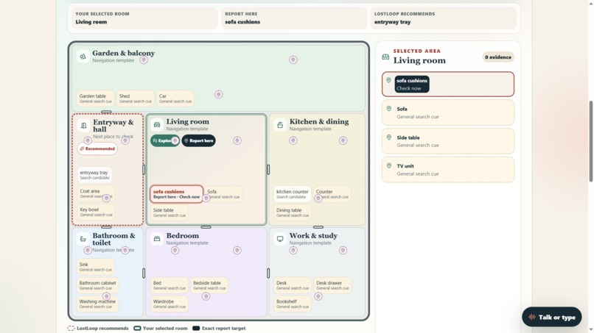
Task: Select the TV unit card in the side panel
Action: tap(448, 170)
